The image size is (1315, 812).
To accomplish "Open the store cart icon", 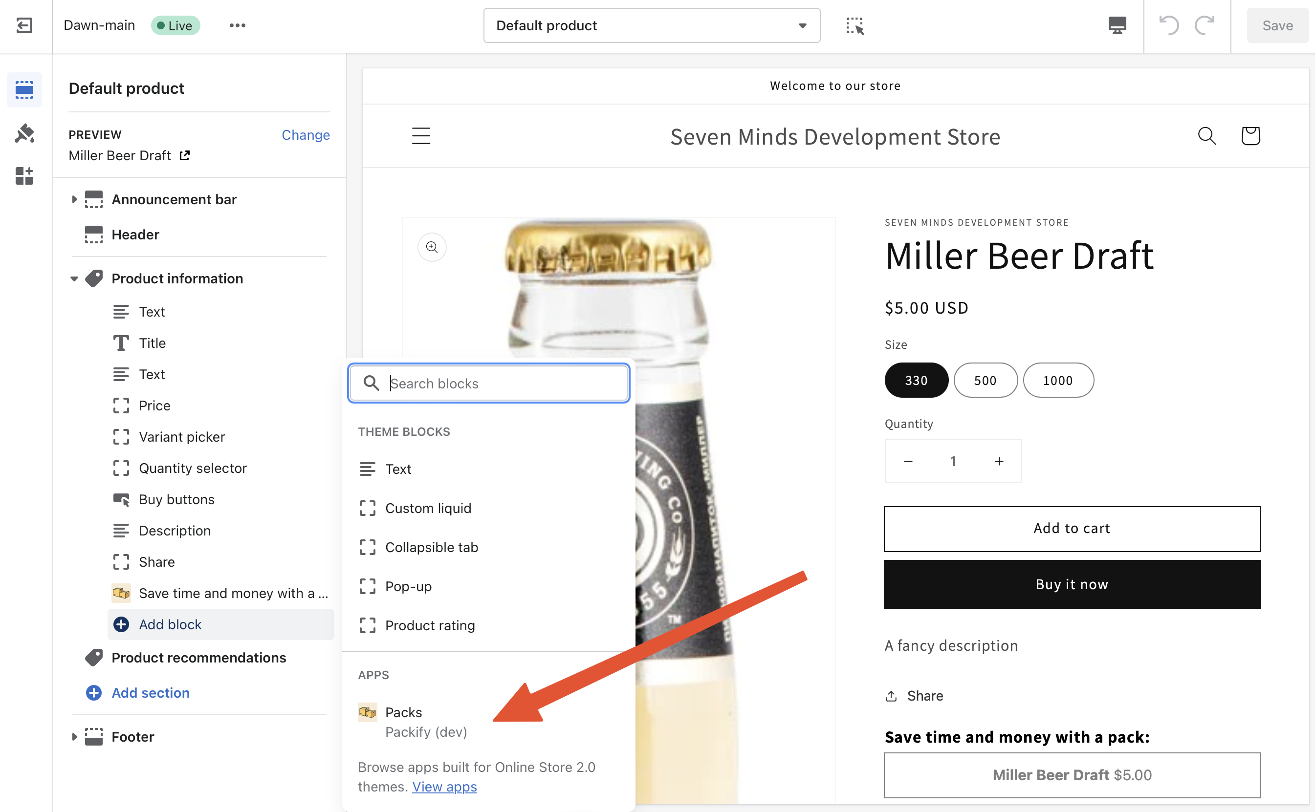I will (1250, 136).
